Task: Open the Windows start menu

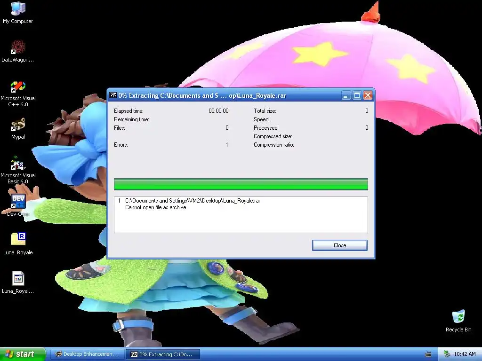Action: pos(23,354)
